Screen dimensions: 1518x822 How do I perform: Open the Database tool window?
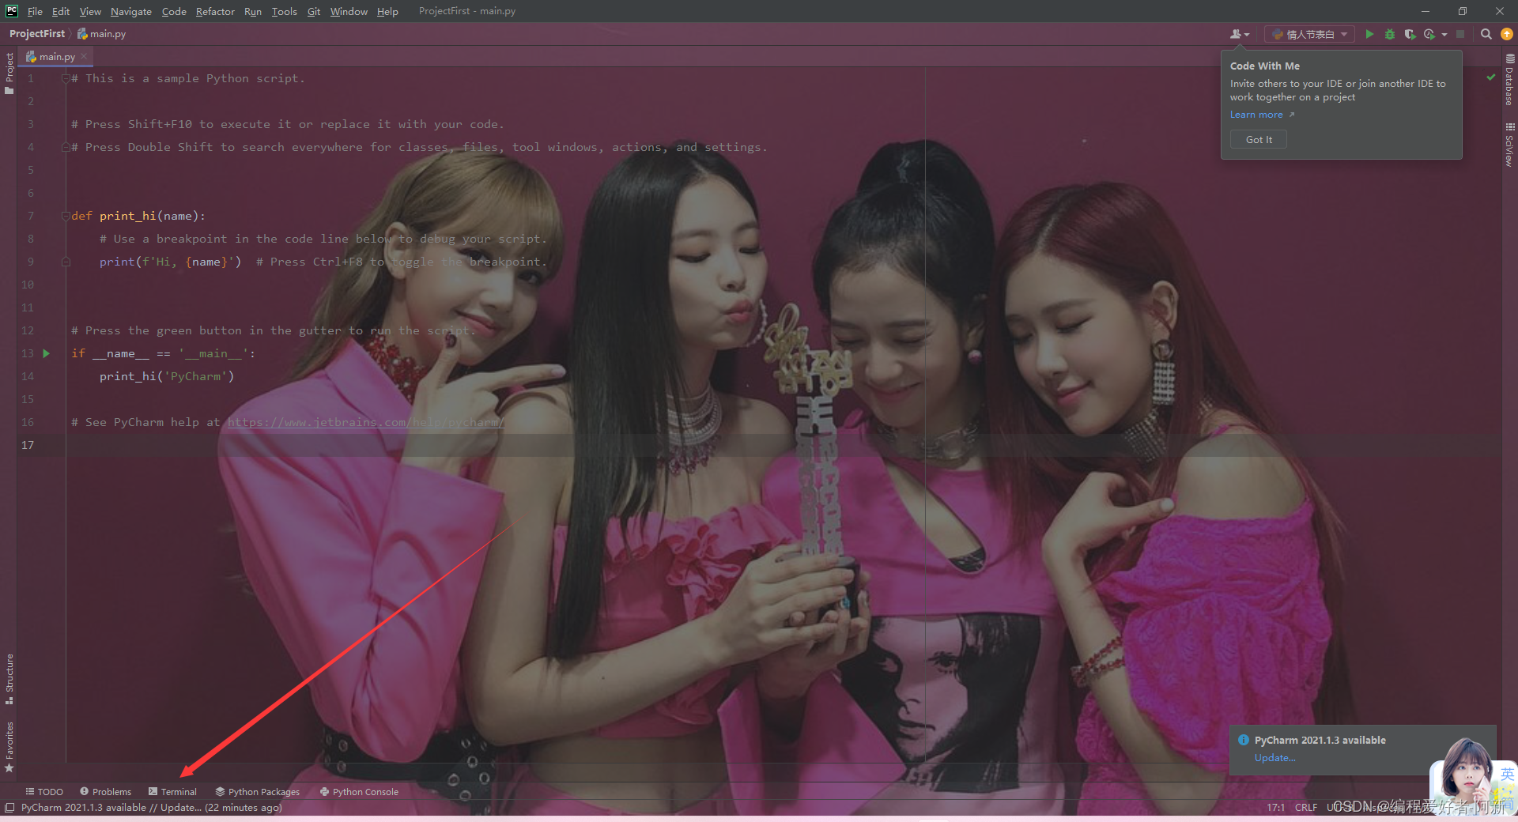tap(1509, 80)
